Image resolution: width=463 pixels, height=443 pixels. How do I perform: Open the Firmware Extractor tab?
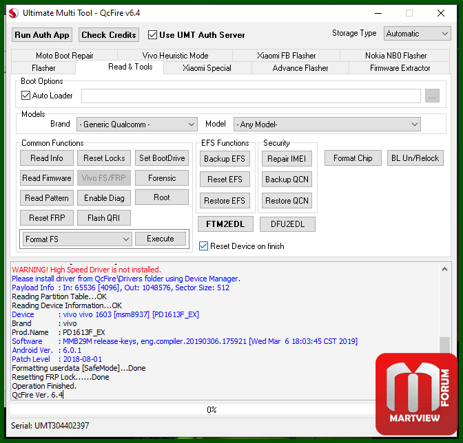[400, 68]
